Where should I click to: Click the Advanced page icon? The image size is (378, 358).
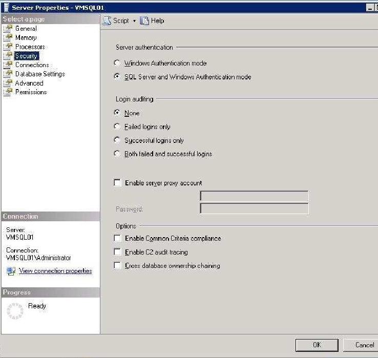click(8, 83)
